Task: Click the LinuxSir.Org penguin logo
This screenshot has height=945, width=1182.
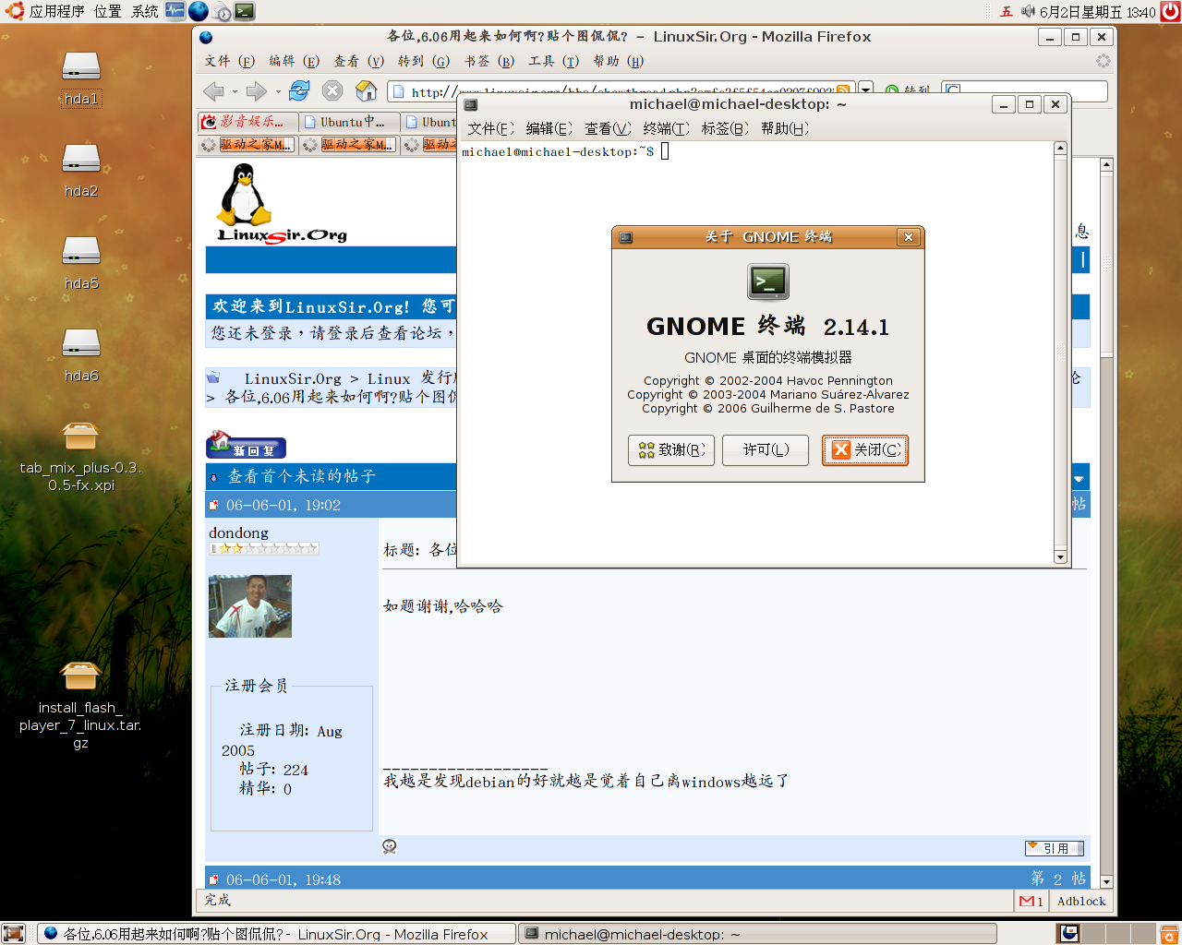Action: pyautogui.click(x=282, y=204)
